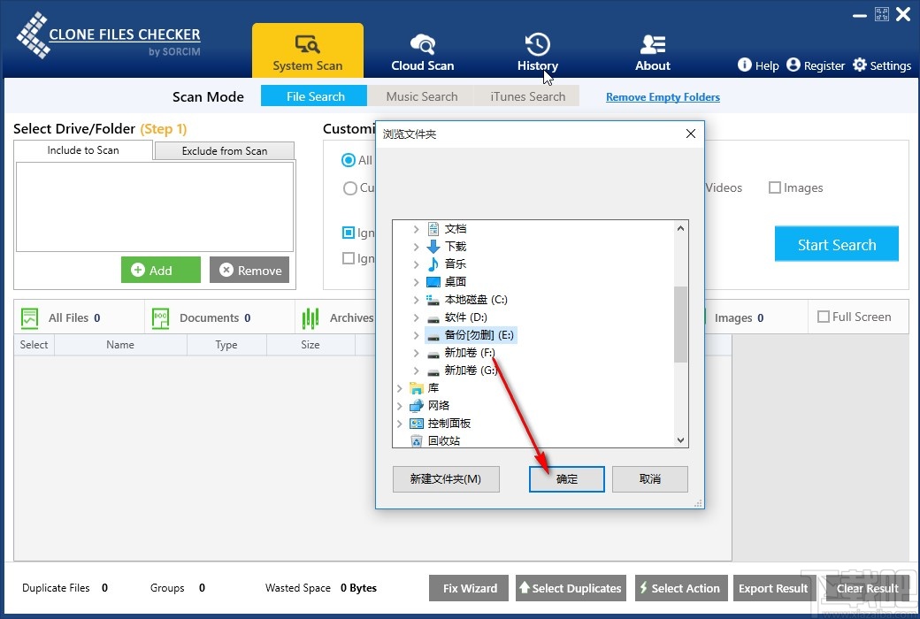Select the 下载 download arrow icon
The height and width of the screenshot is (619, 920).
[x=433, y=247]
